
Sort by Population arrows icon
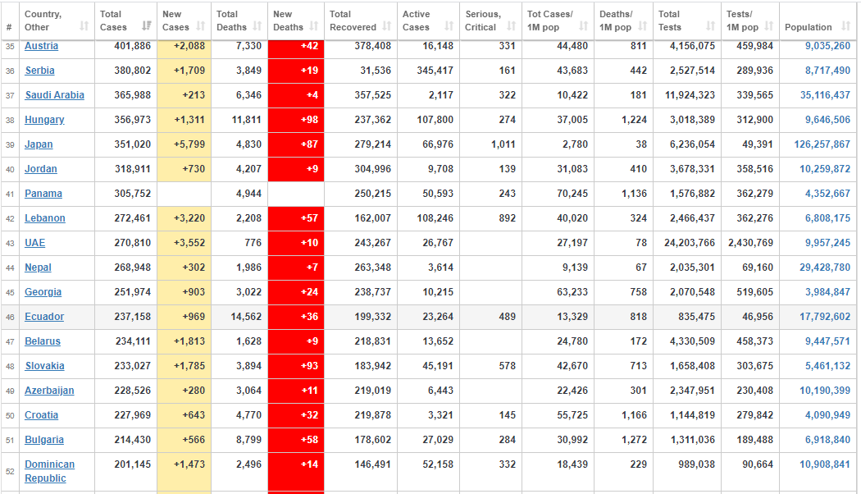point(845,25)
